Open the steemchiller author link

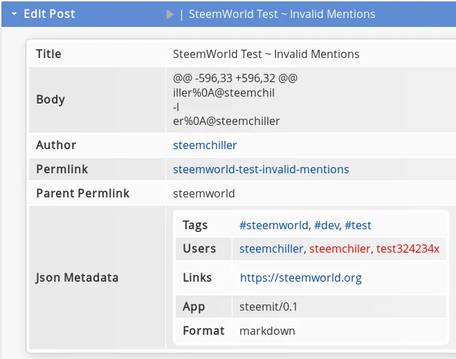[205, 145]
